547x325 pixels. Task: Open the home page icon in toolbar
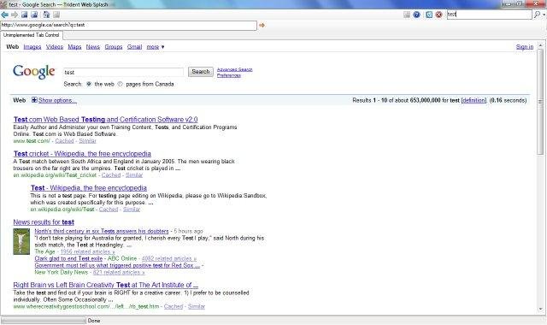click(46, 15)
